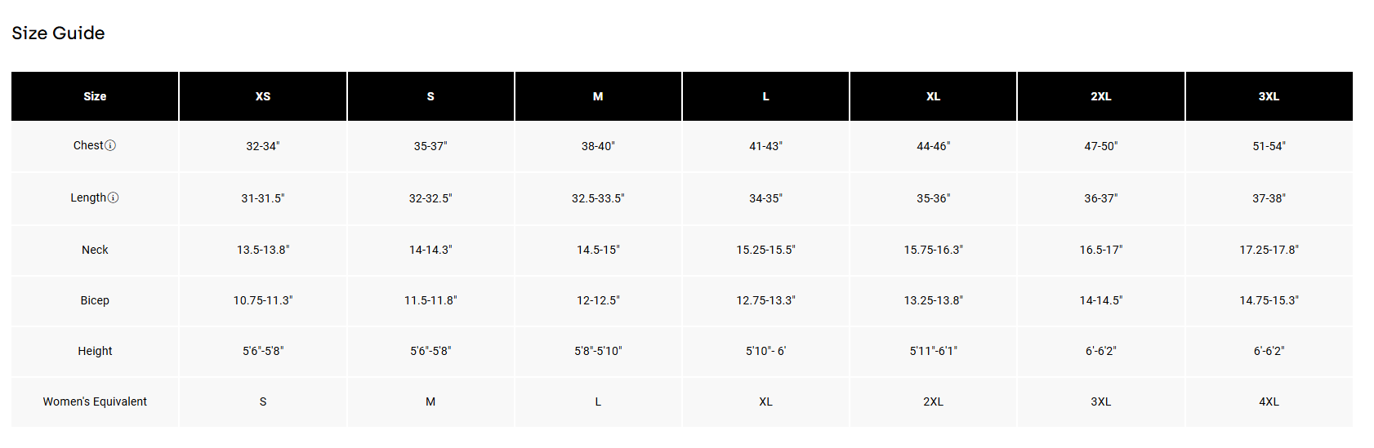Click the Neck row label
The width and height of the screenshot is (1374, 448).
click(95, 250)
